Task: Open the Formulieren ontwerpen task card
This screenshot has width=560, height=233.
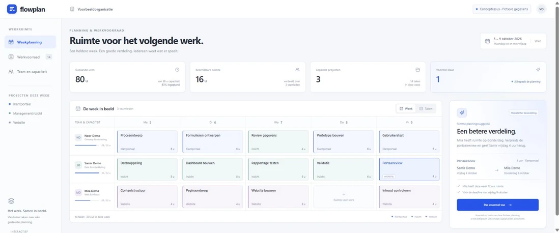Action: [x=212, y=141]
